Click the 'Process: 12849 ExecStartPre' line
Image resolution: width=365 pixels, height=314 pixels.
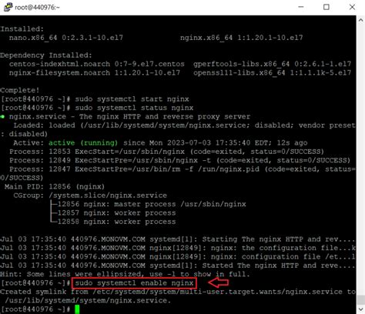coord(180,160)
